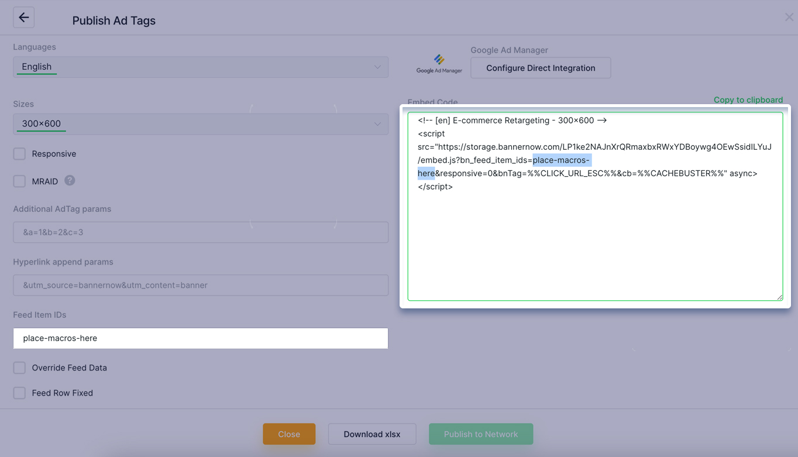This screenshot has height=457, width=798.
Task: Click the Publish Ad Tags title
Action: tap(114, 20)
